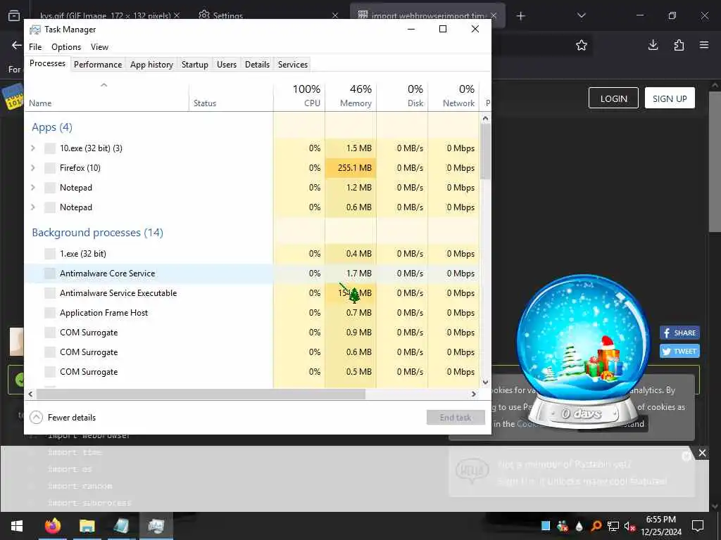Select Antimalware Service Executable row
The width and height of the screenshot is (721, 540).
[252, 293]
